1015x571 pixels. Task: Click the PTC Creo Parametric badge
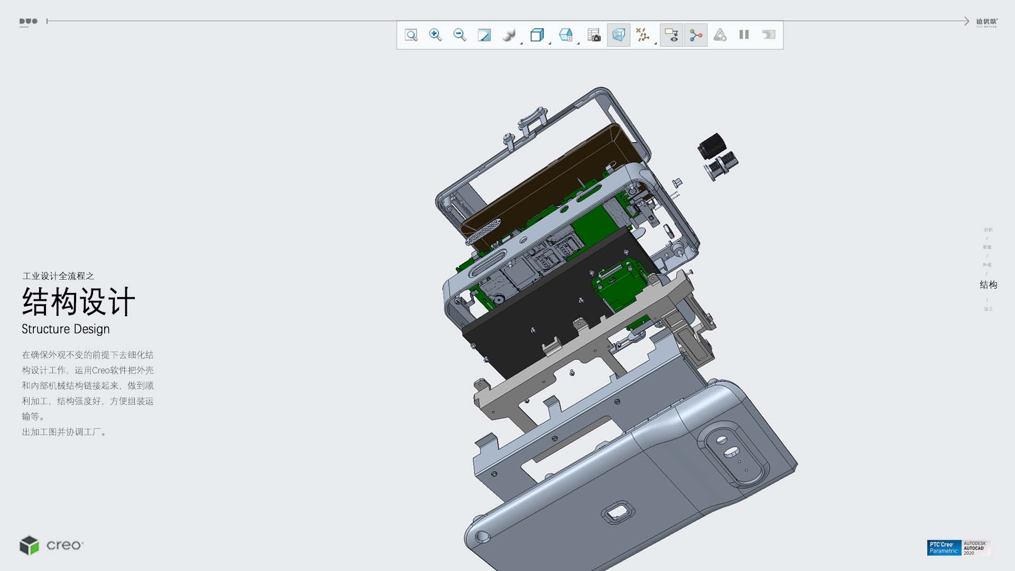pos(944,548)
